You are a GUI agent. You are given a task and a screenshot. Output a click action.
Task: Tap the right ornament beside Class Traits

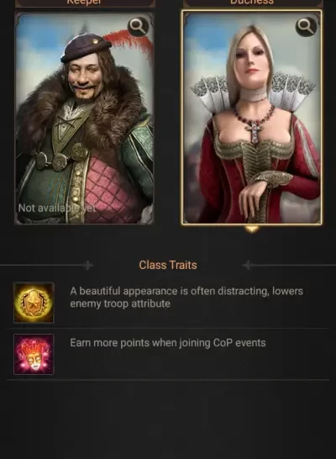pos(248,265)
